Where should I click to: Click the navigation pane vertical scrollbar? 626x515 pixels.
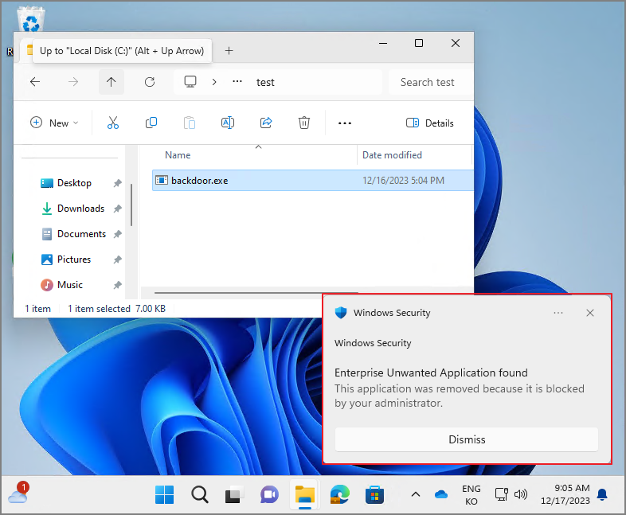(131, 205)
